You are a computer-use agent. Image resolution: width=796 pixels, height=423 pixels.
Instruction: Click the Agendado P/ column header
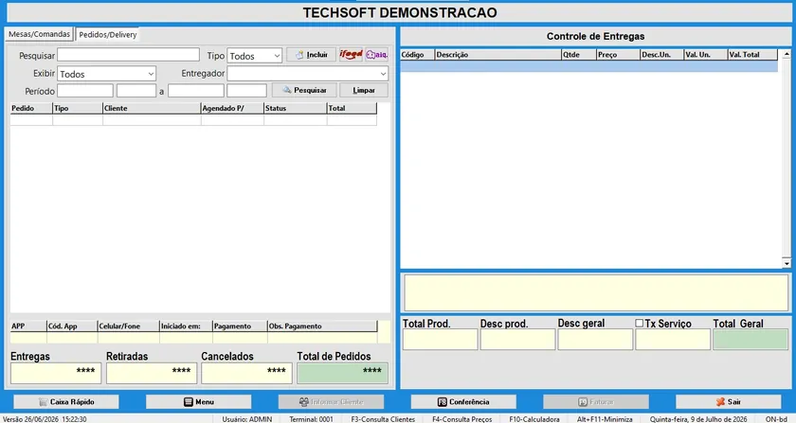232,108
